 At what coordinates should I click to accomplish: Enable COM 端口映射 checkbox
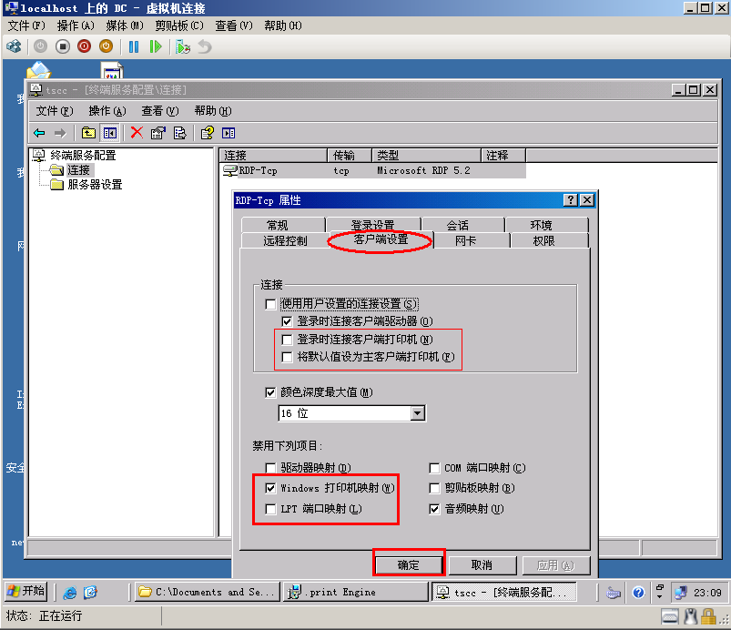(x=434, y=468)
